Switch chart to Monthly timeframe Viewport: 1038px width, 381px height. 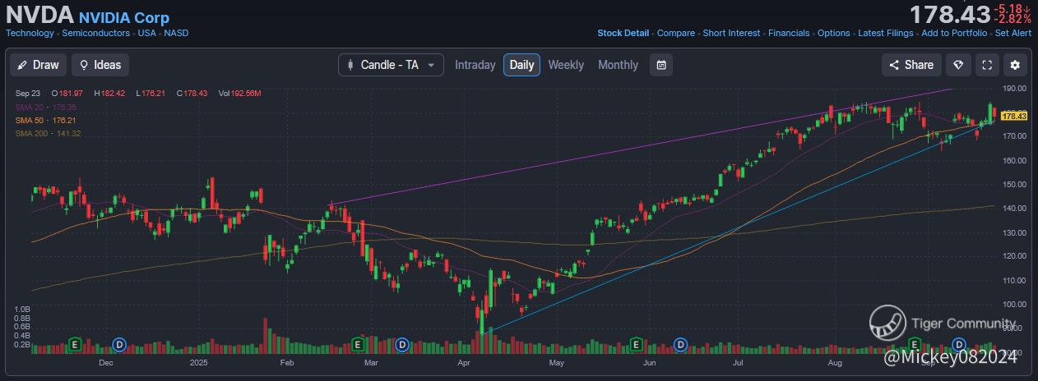pos(618,65)
